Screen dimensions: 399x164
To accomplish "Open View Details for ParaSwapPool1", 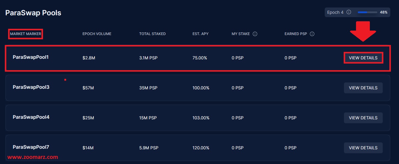I will [x=363, y=58].
